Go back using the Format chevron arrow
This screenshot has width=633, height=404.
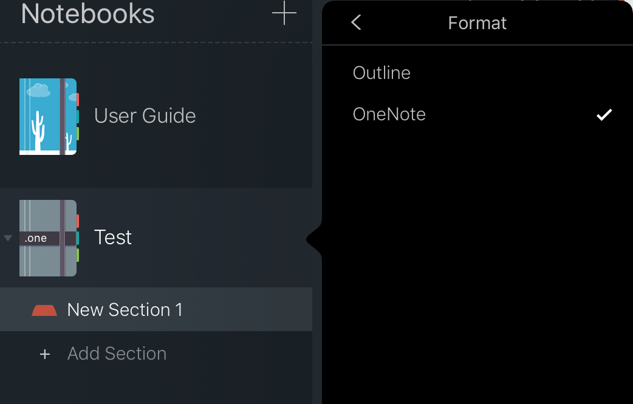point(356,22)
